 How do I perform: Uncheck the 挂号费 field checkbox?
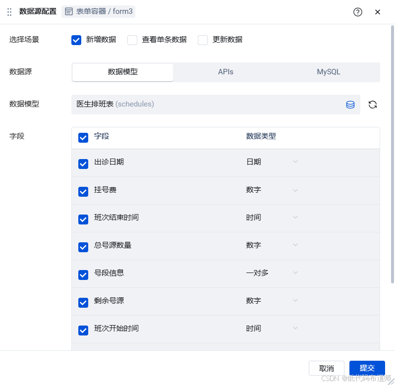[x=83, y=191]
